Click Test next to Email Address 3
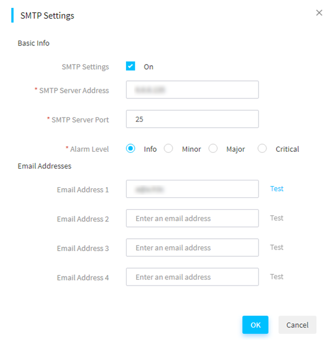The height and width of the screenshot is (340, 330). click(x=277, y=247)
